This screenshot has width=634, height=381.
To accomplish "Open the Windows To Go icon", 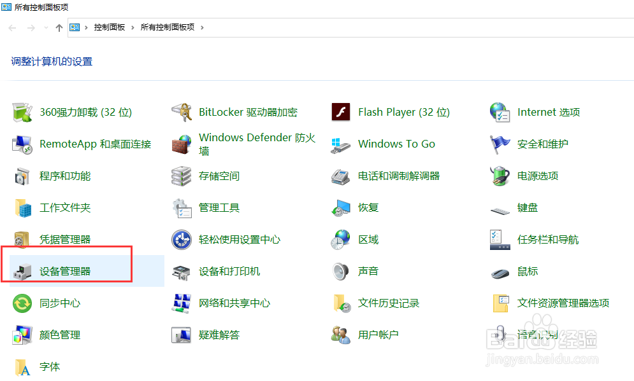I will 341,145.
